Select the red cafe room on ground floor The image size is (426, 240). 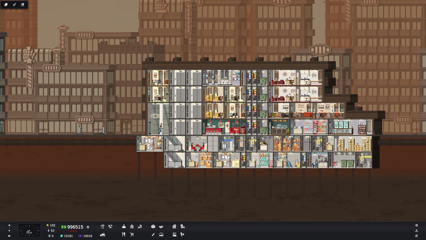point(224,127)
